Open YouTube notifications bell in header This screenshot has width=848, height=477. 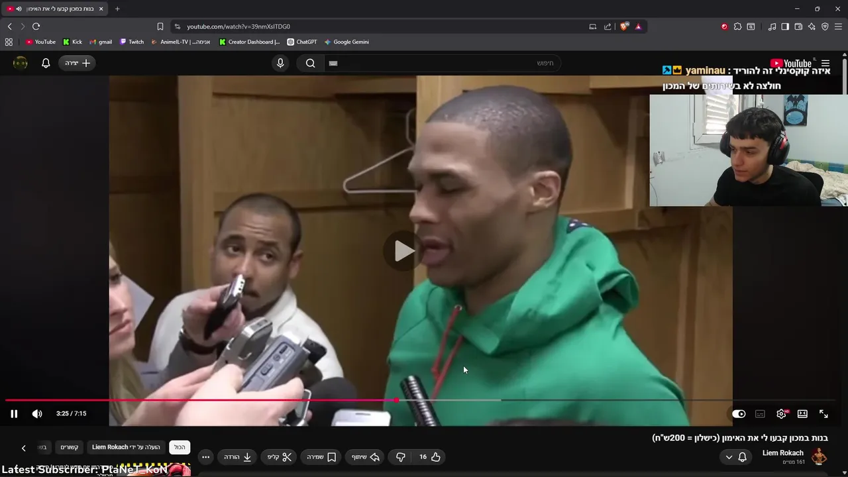point(46,63)
